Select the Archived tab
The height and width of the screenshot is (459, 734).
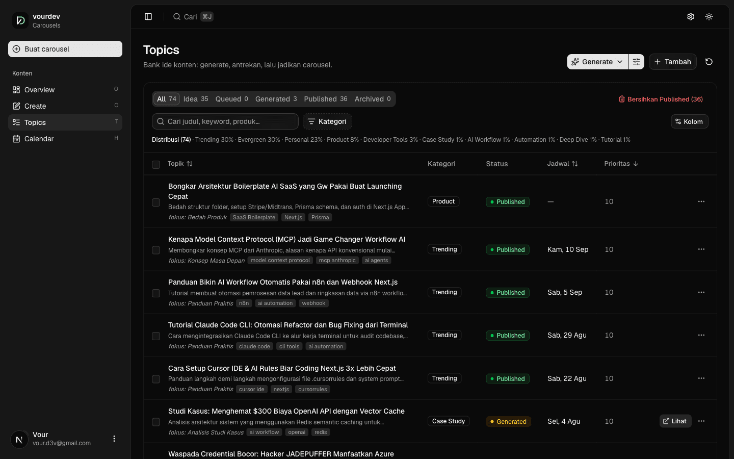pyautogui.click(x=373, y=99)
